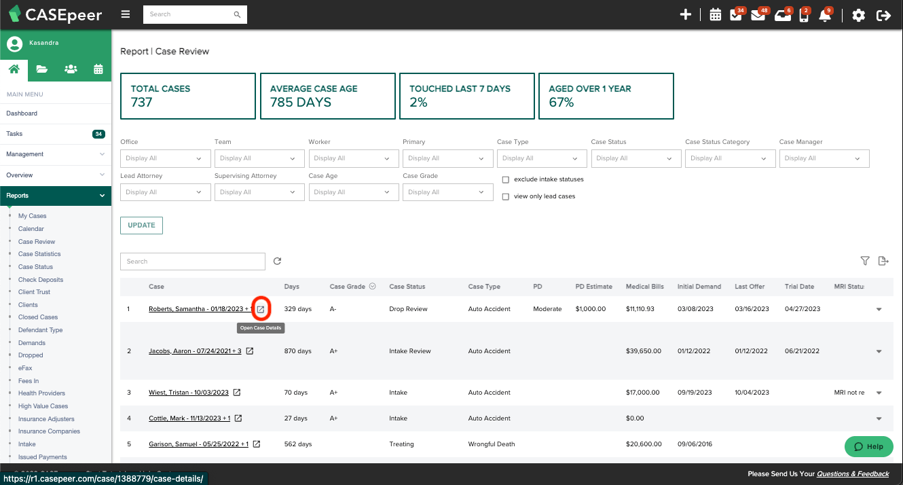The height and width of the screenshot is (485, 903).
Task: Click the table search field
Action: 193,262
